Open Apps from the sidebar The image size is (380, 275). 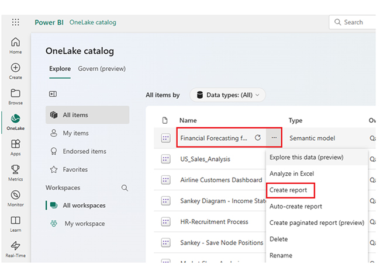16,147
